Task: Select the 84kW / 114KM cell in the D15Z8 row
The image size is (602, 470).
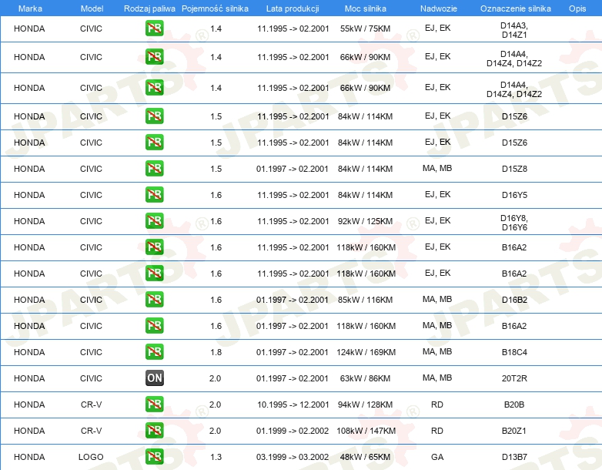Action: [365, 169]
